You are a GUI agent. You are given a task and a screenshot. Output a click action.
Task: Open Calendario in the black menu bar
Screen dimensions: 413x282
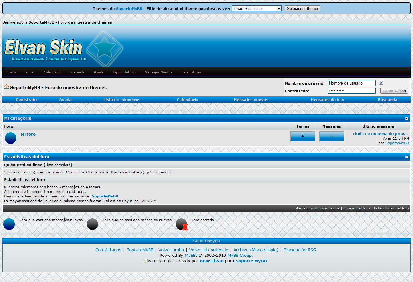click(x=52, y=72)
